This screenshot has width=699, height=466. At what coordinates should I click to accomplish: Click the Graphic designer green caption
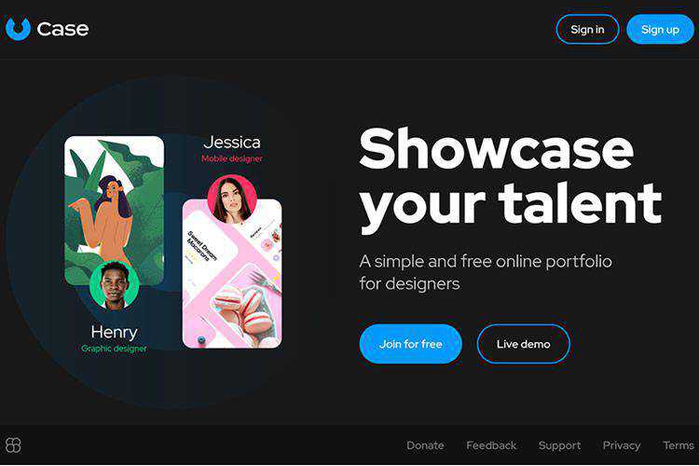114,349
